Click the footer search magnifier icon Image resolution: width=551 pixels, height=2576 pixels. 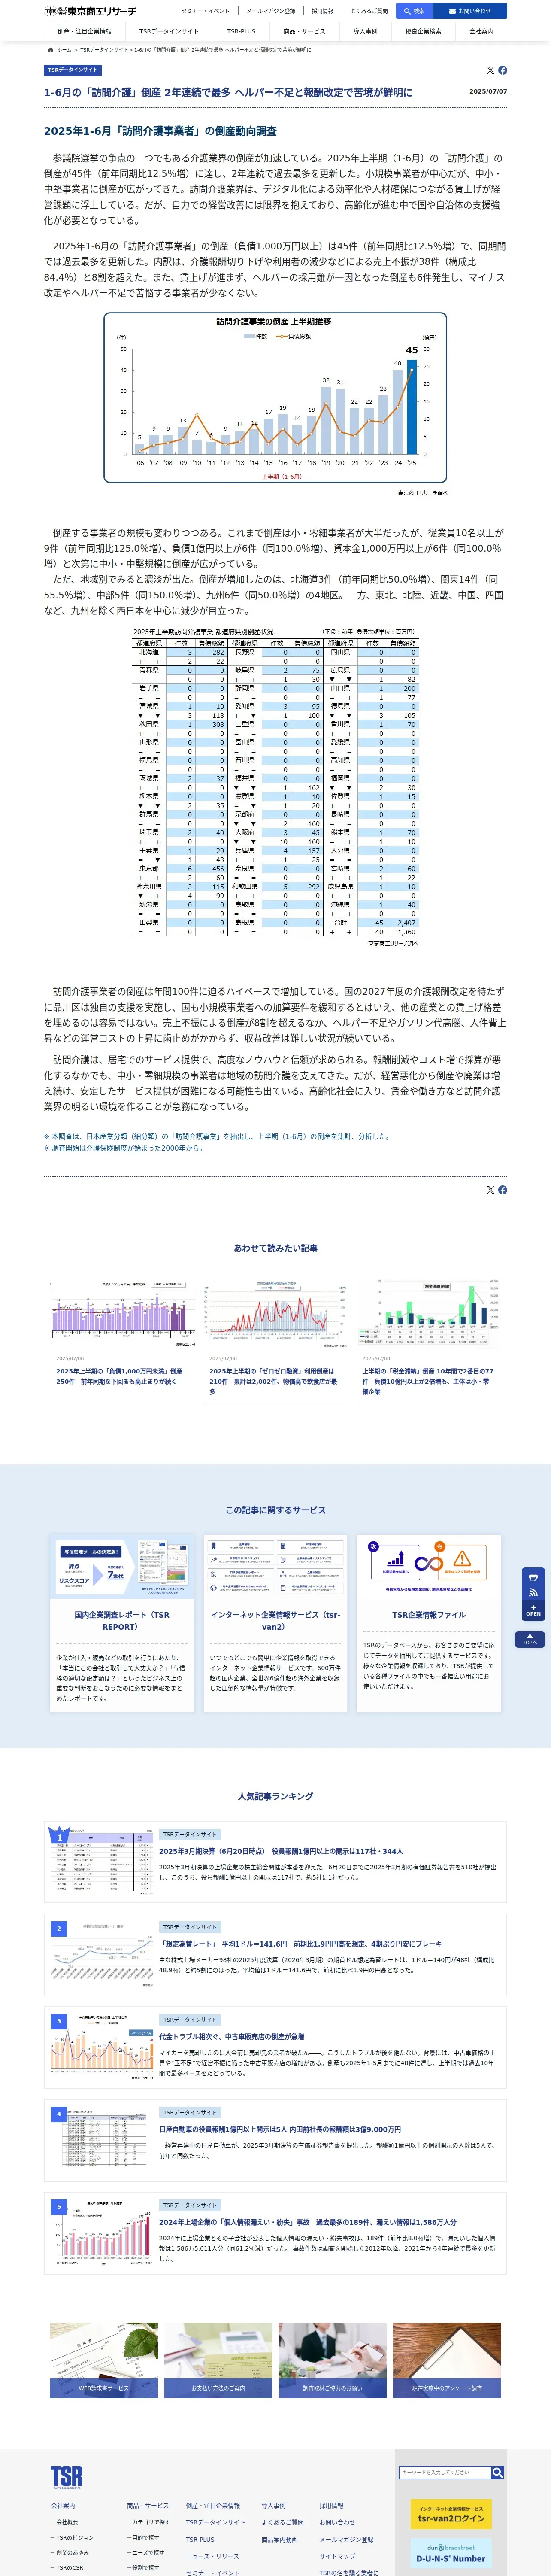point(497,2472)
